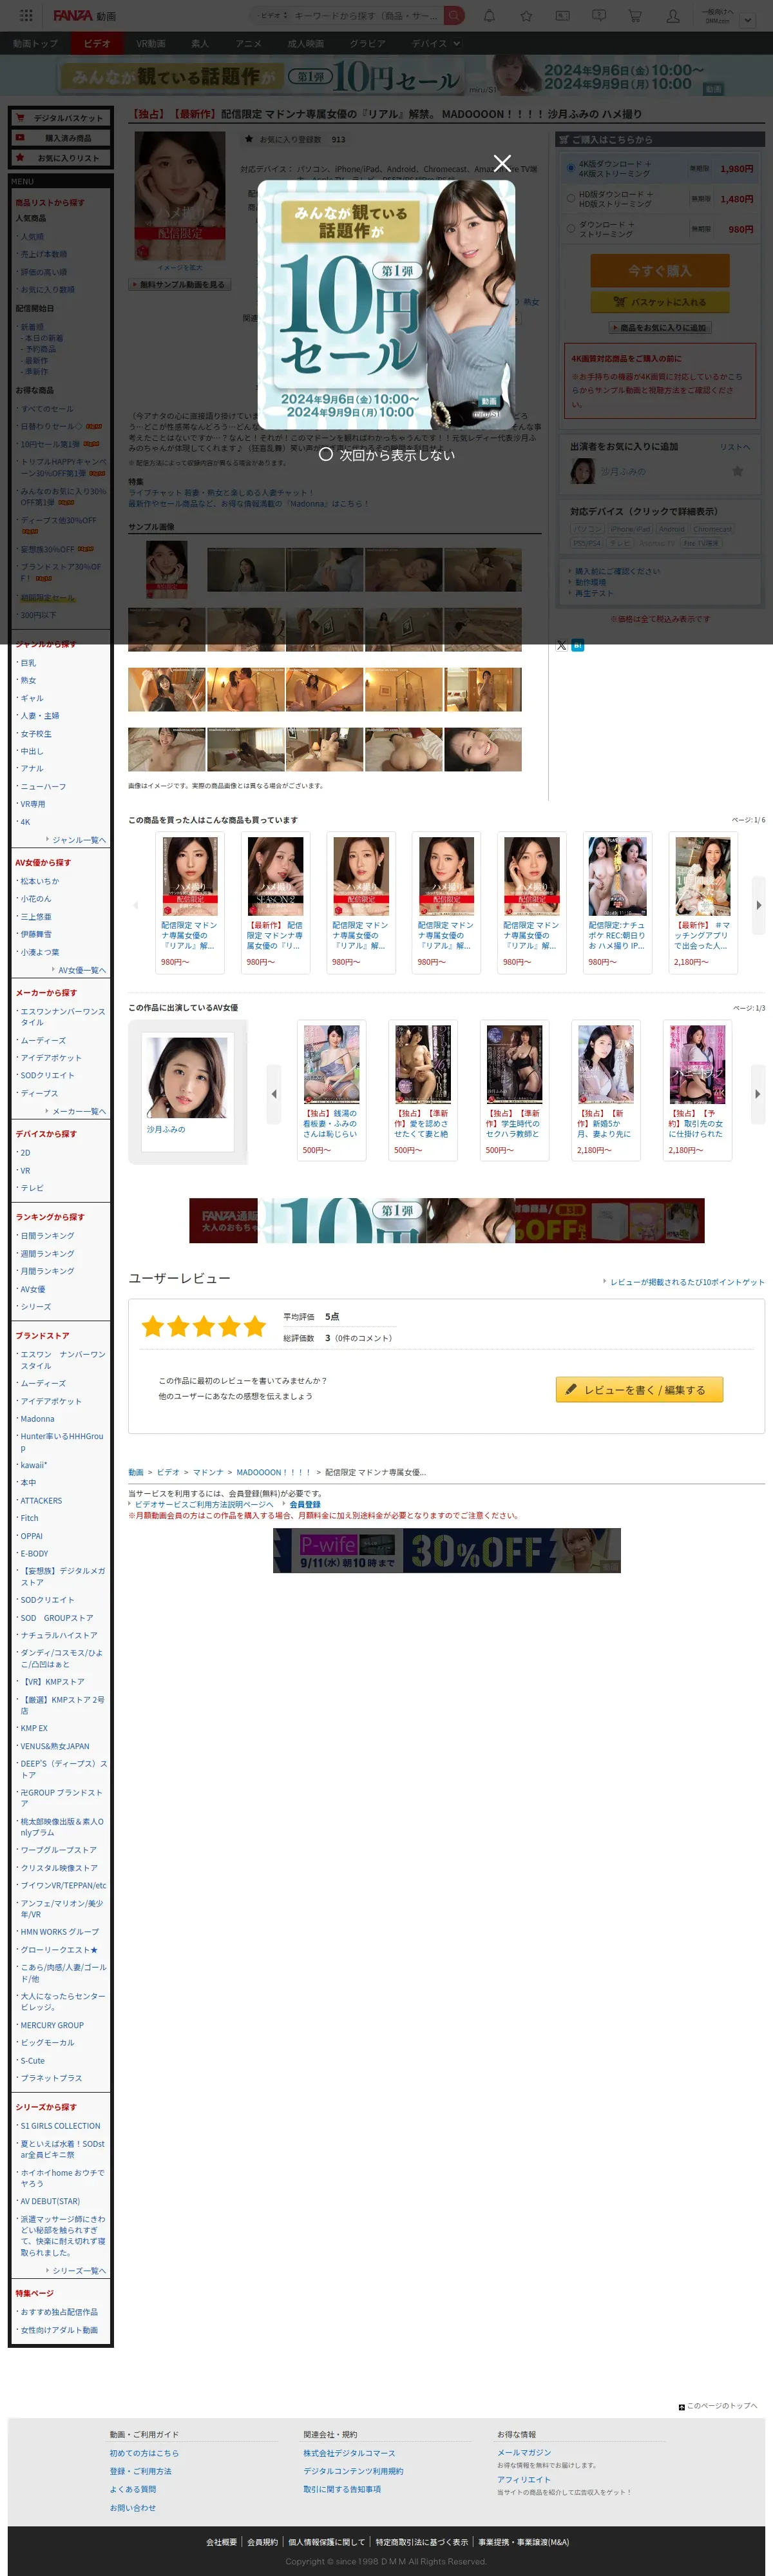Open the リストへ link
Viewport: 773px width, 2576px height.
click(735, 446)
